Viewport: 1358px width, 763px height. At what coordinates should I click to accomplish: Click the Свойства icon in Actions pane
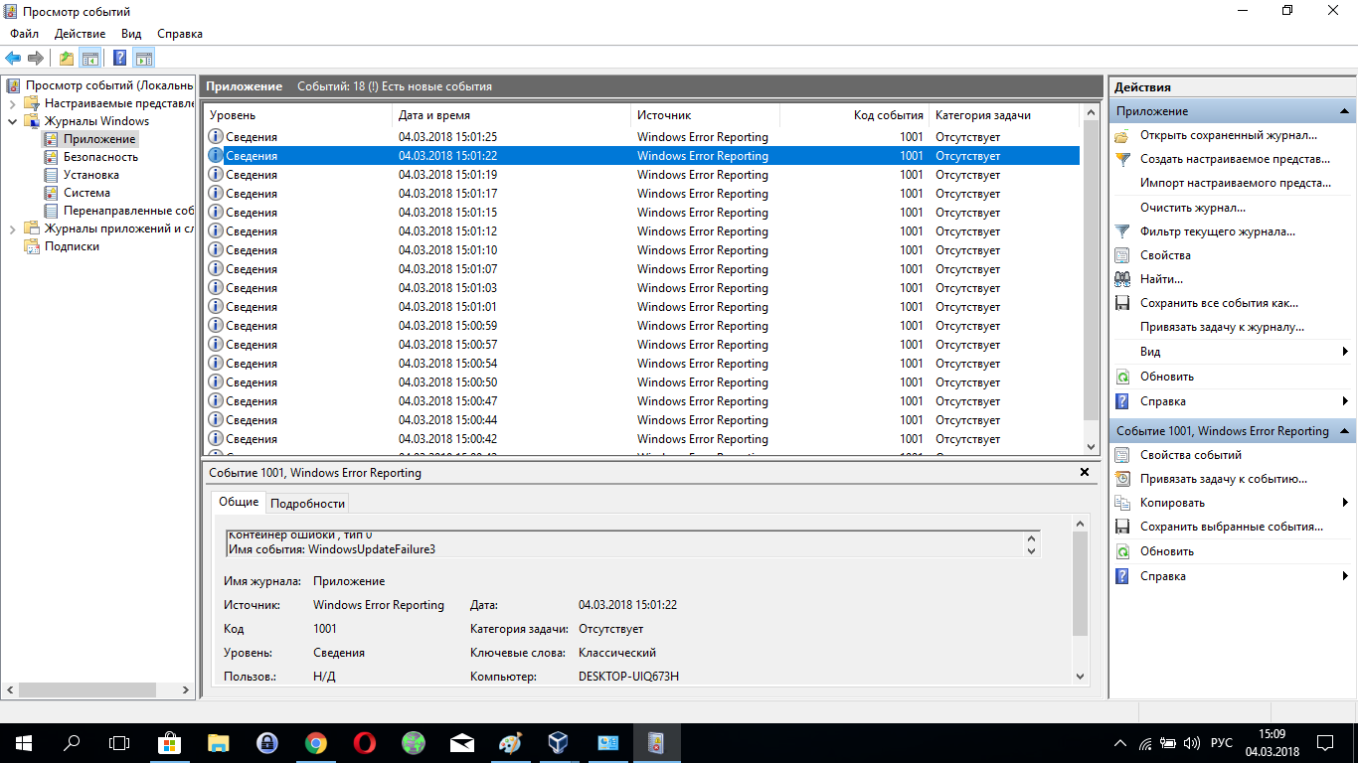(x=1122, y=255)
